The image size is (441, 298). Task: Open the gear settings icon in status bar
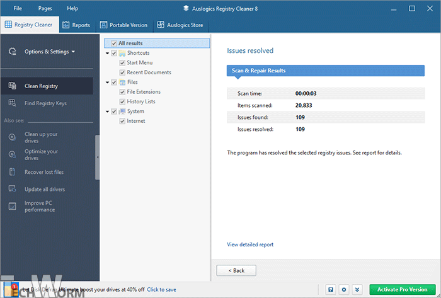[x=344, y=289]
